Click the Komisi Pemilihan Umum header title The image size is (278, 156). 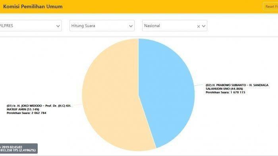tap(33, 7)
